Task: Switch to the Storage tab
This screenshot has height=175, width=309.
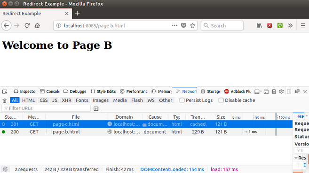Action: pos(211,91)
